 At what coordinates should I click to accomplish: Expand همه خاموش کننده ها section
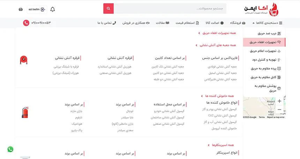(x=219, y=96)
